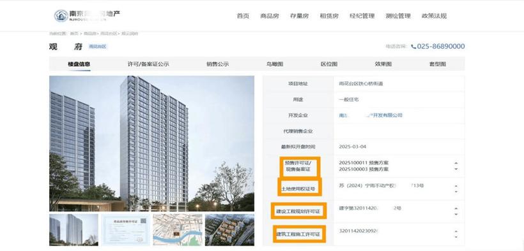Click the land certificate number starting 苏（2024）

381,185
